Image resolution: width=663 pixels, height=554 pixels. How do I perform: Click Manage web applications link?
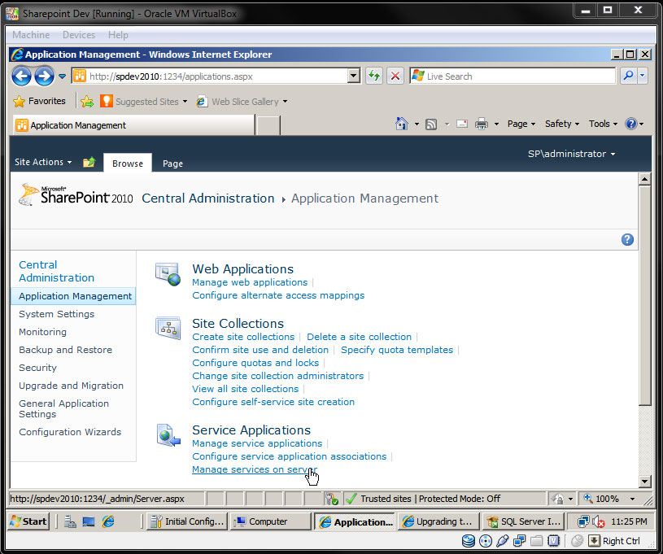250,282
